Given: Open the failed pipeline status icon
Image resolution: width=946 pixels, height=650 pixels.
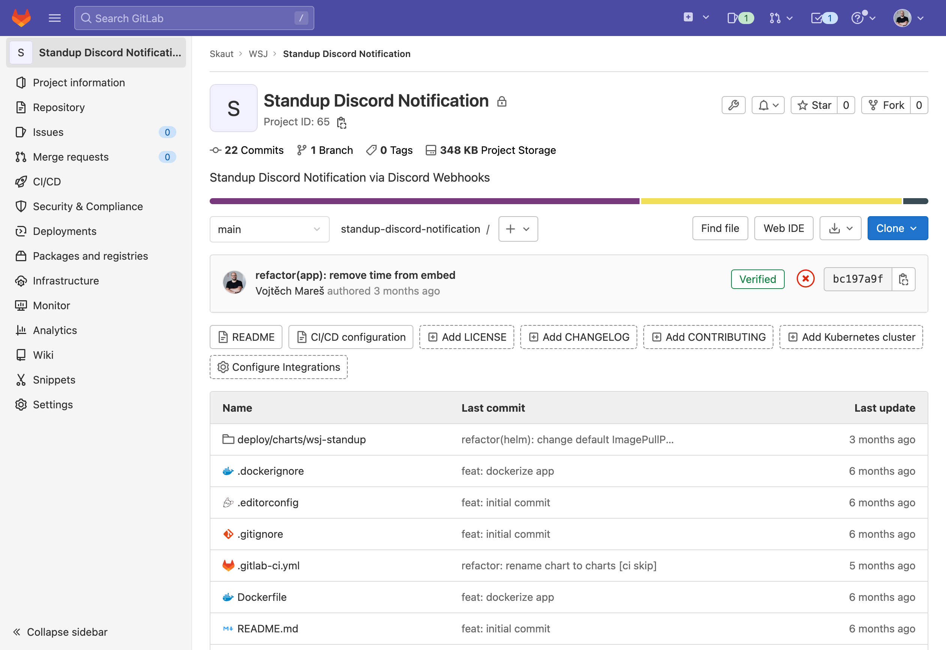Looking at the screenshot, I should (x=805, y=279).
